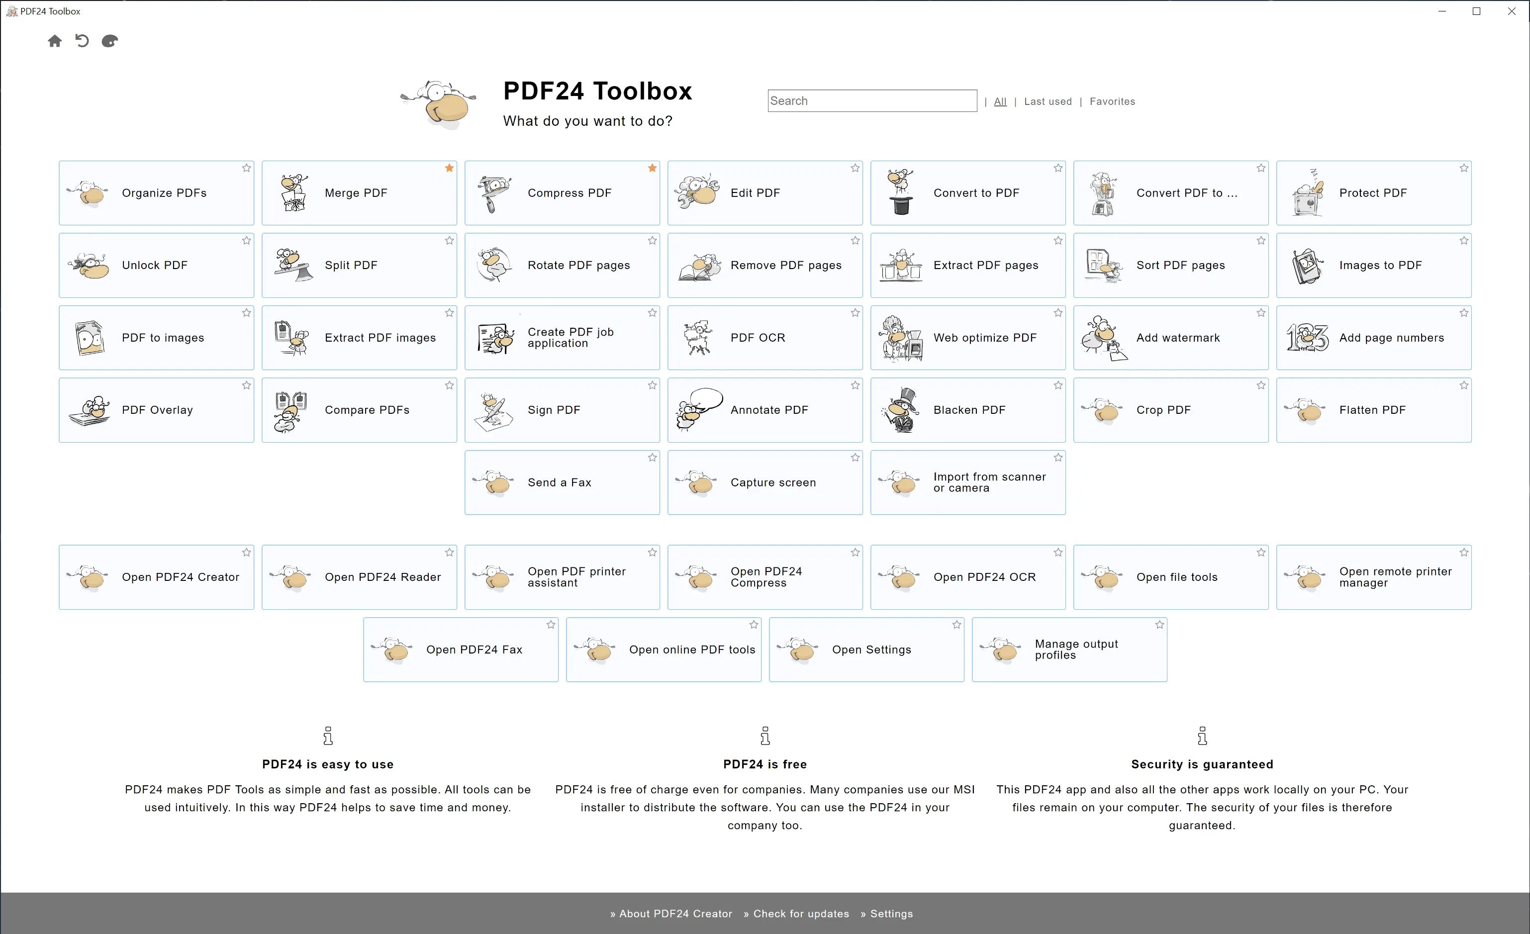Select the PDF OCR tool
This screenshot has width=1530, height=934.
(x=765, y=338)
